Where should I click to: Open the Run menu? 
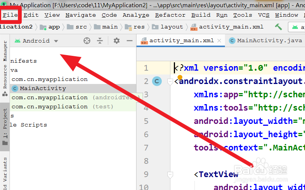click(x=222, y=15)
